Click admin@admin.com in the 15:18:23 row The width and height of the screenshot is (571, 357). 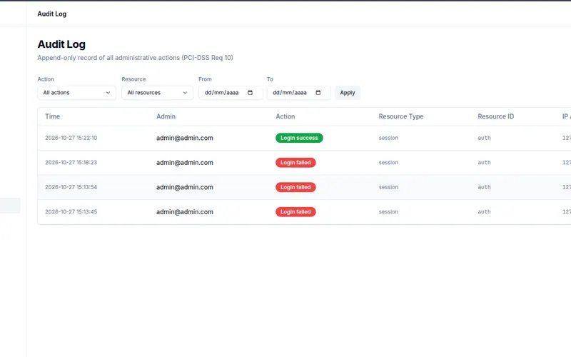coord(185,163)
